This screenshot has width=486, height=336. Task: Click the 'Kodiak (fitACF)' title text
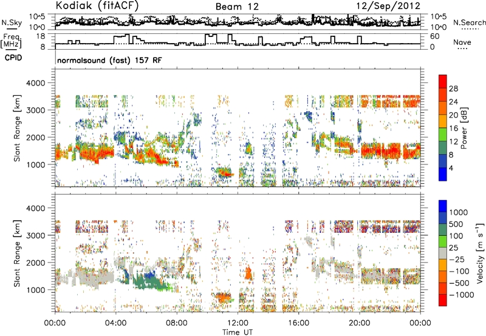tap(97, 5)
